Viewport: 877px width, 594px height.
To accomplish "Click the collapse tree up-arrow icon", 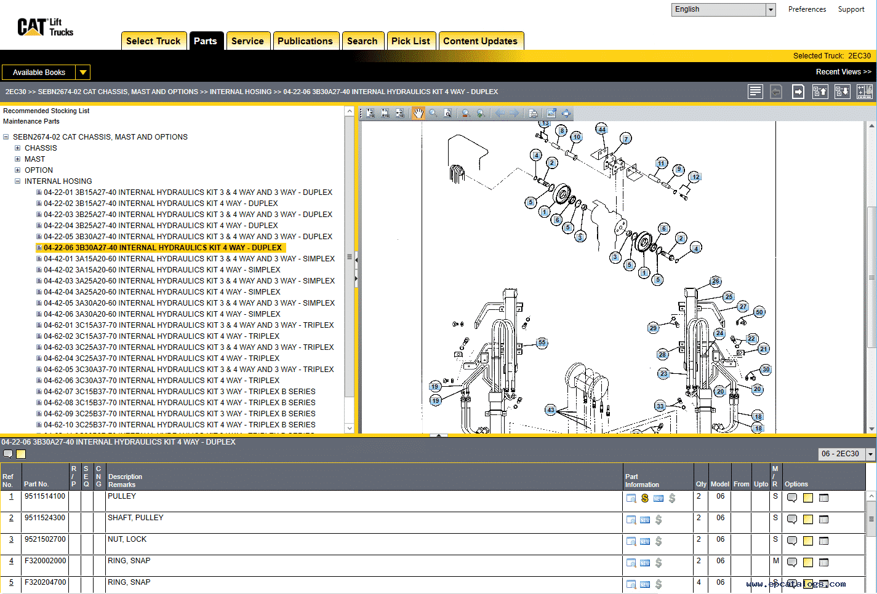I will 820,92.
